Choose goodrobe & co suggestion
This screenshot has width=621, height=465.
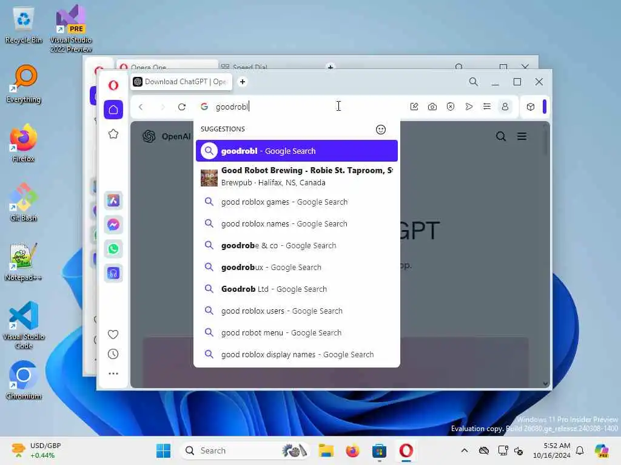[x=297, y=246]
